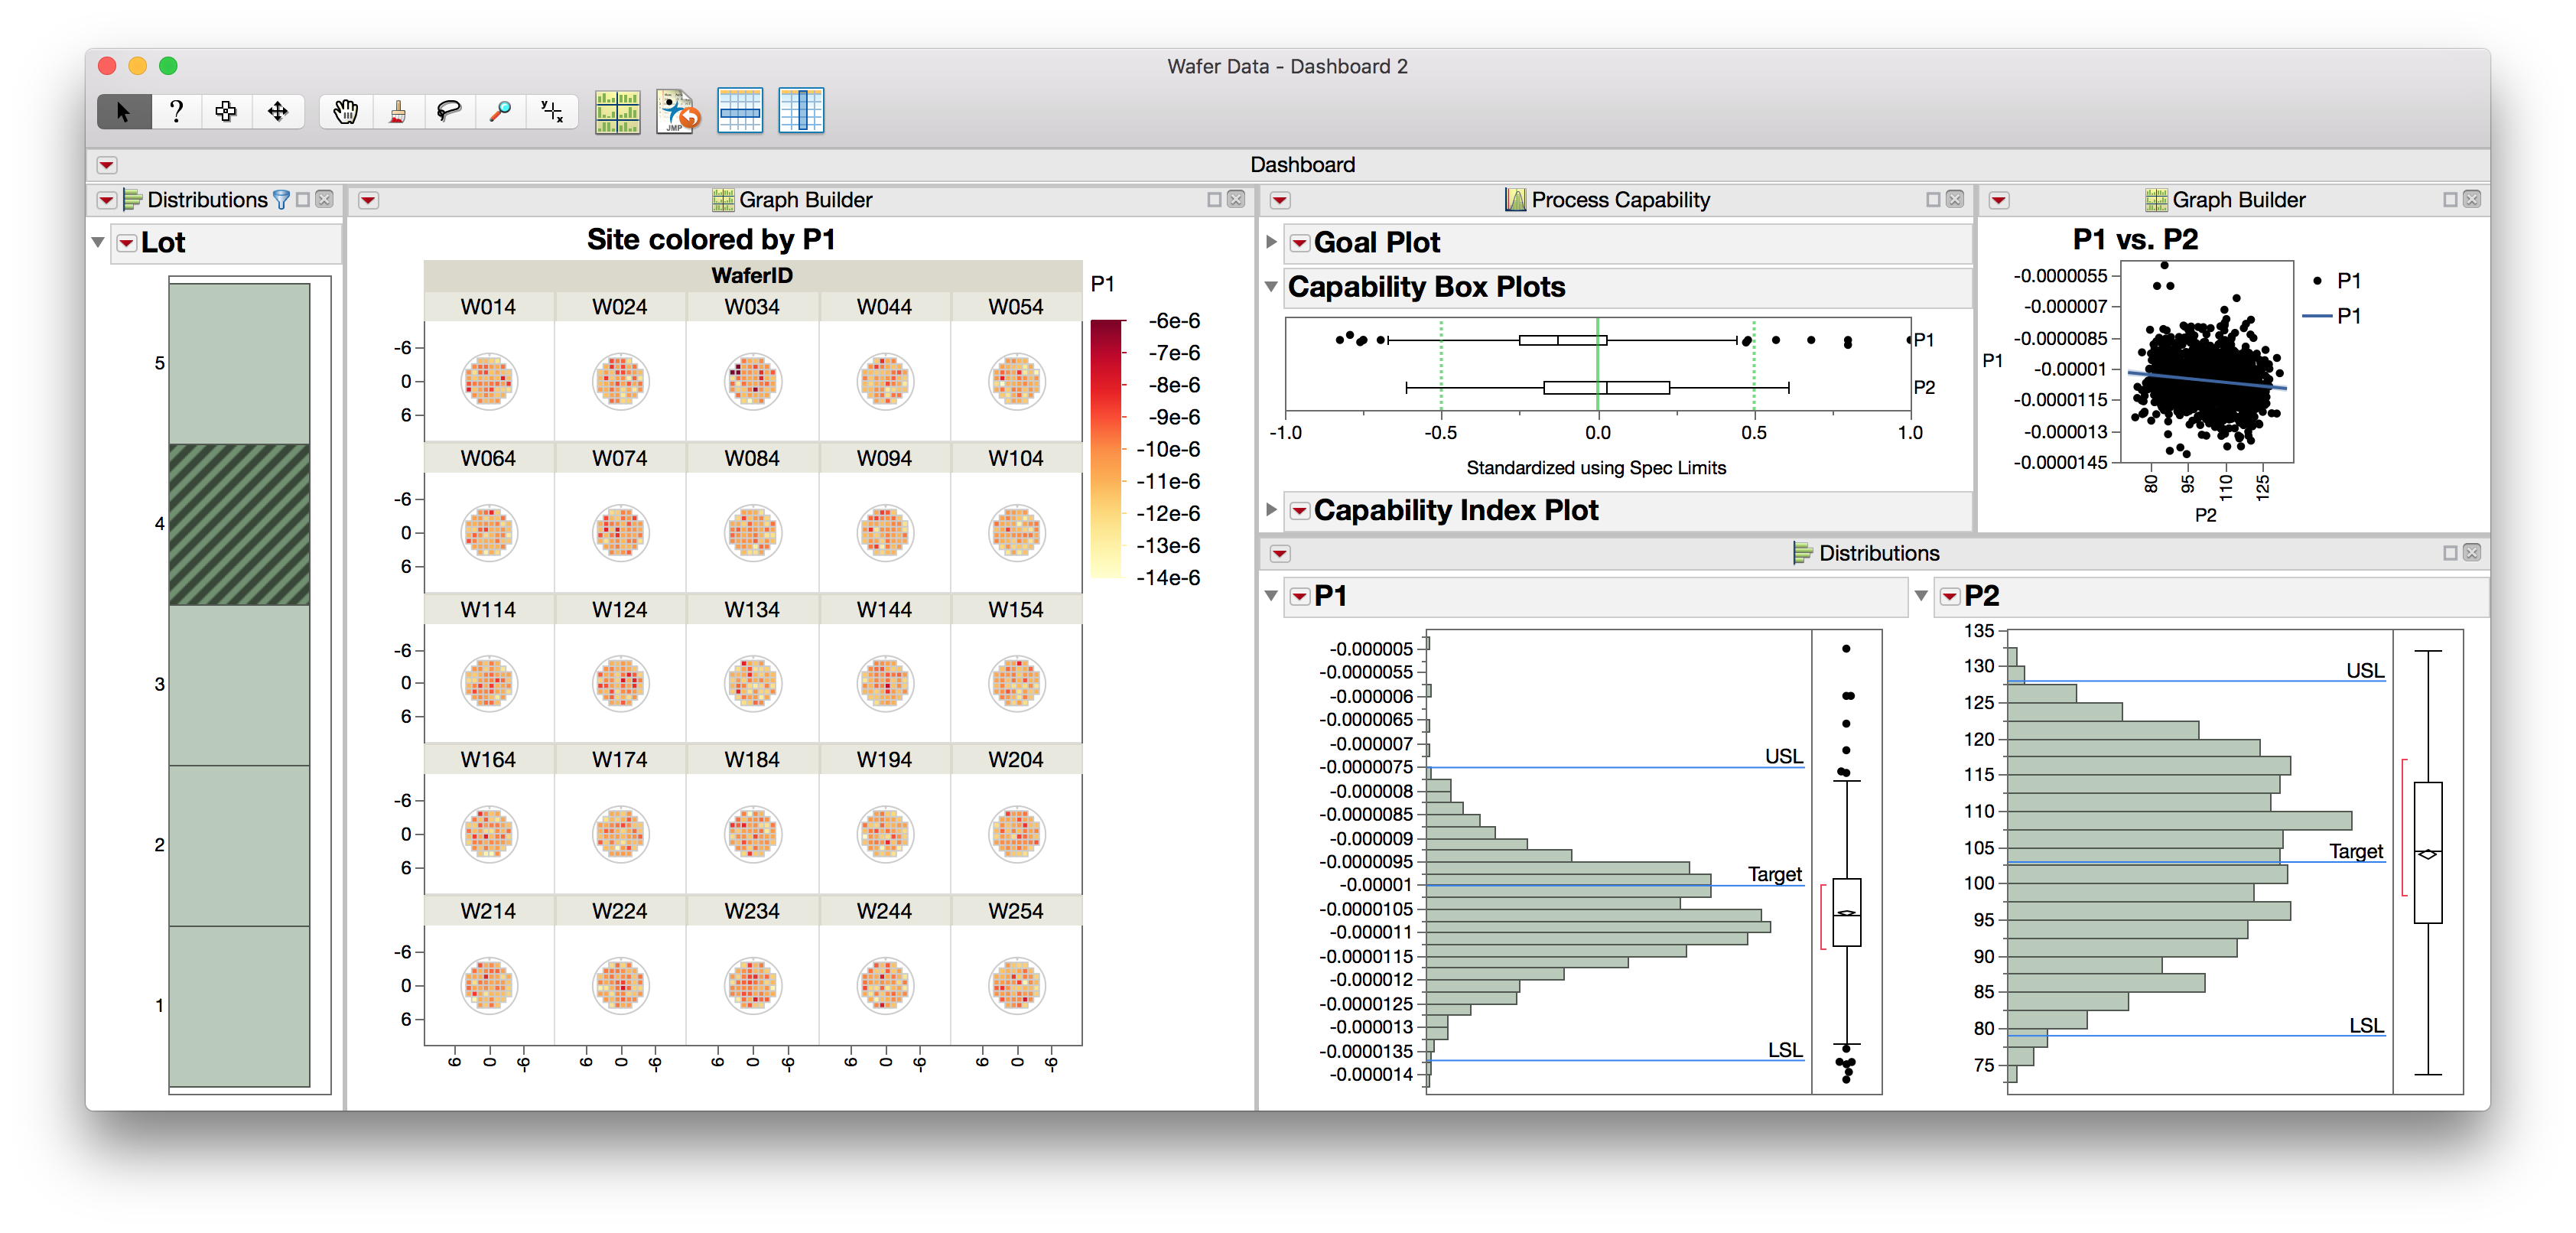Viewport: 2576px width, 1233px height.
Task: Click the P1 legend entry in P1 vs. P2
Action: pyautogui.click(x=2345, y=281)
